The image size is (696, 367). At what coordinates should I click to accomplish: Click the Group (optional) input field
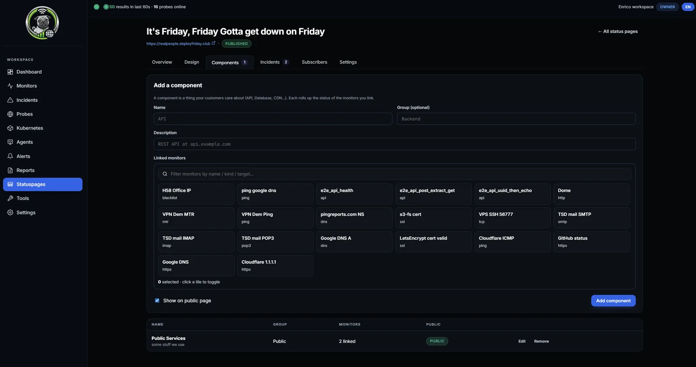(x=516, y=119)
